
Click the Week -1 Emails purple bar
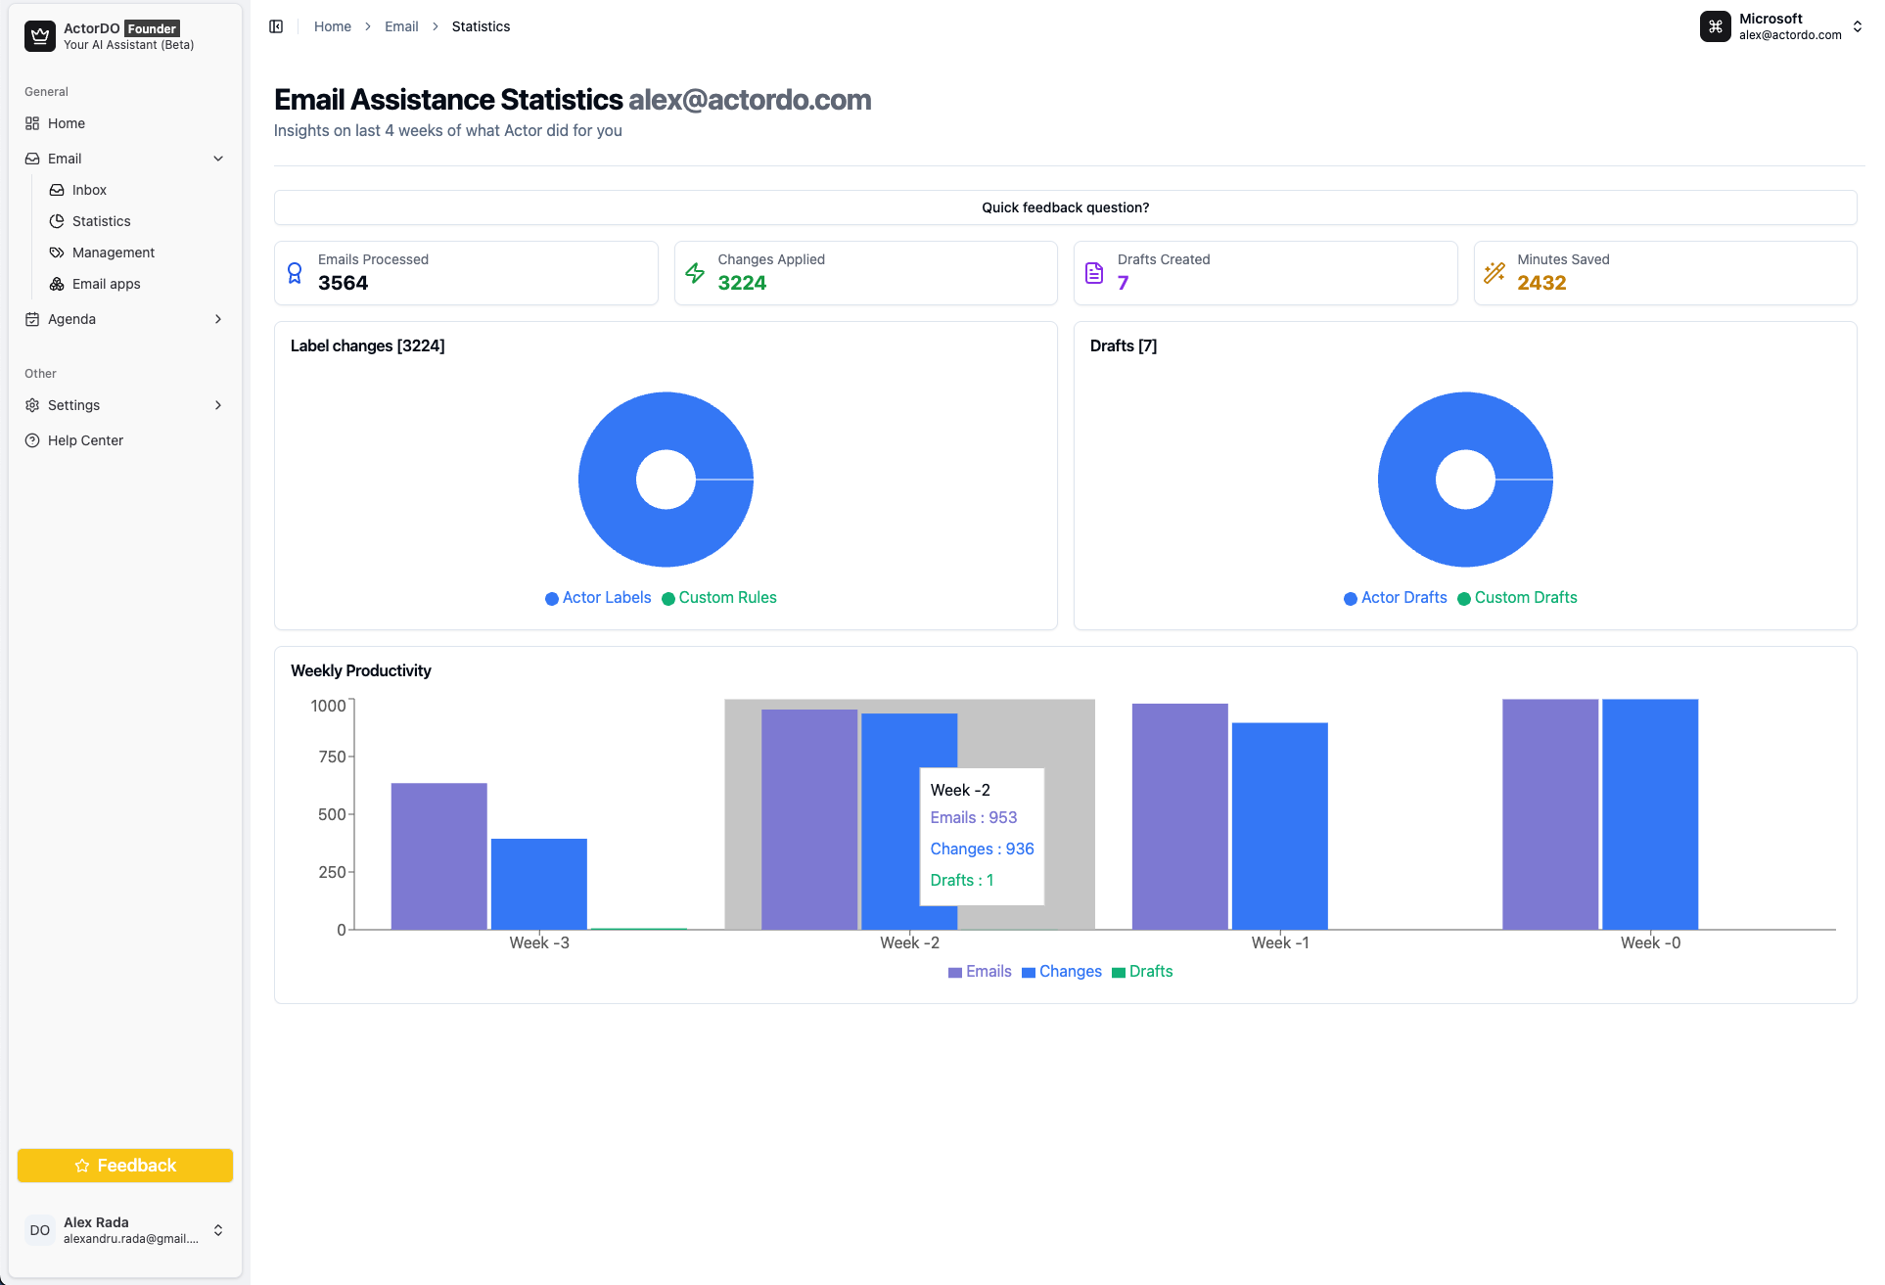pos(1179,816)
